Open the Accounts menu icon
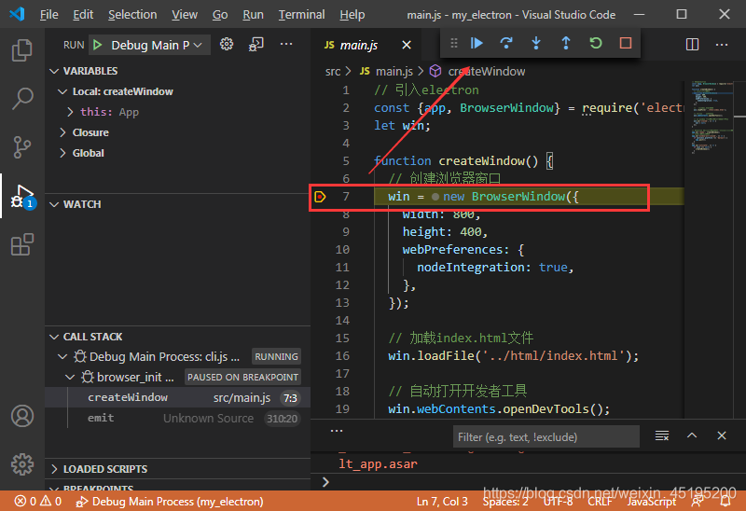The image size is (746, 511). click(21, 416)
